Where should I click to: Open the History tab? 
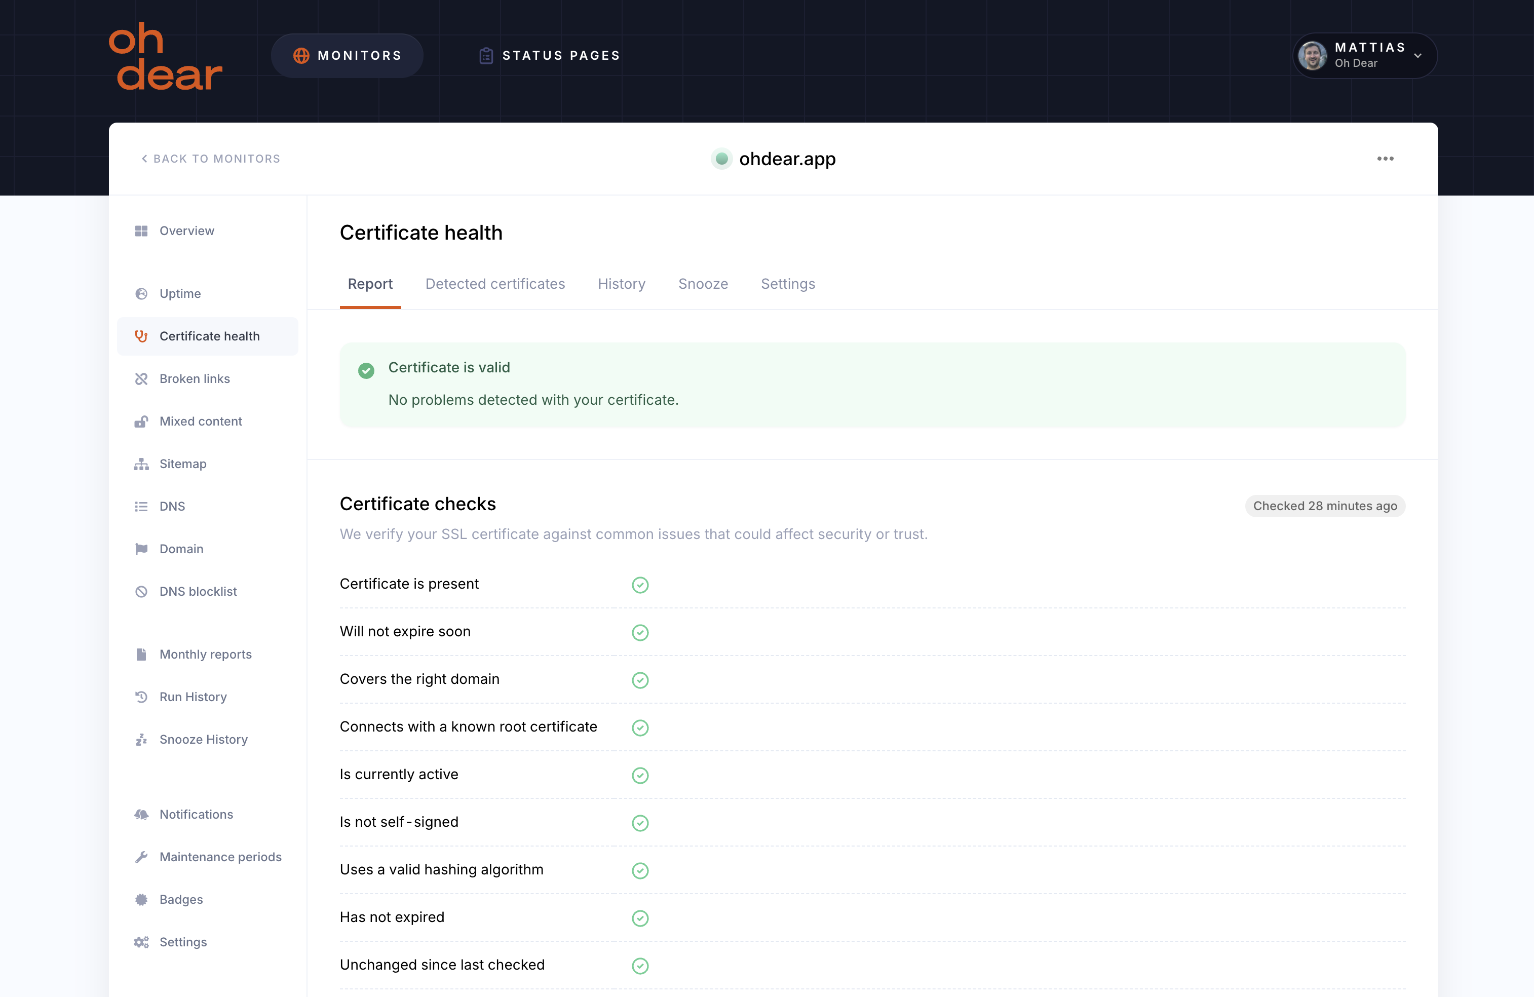pos(621,284)
